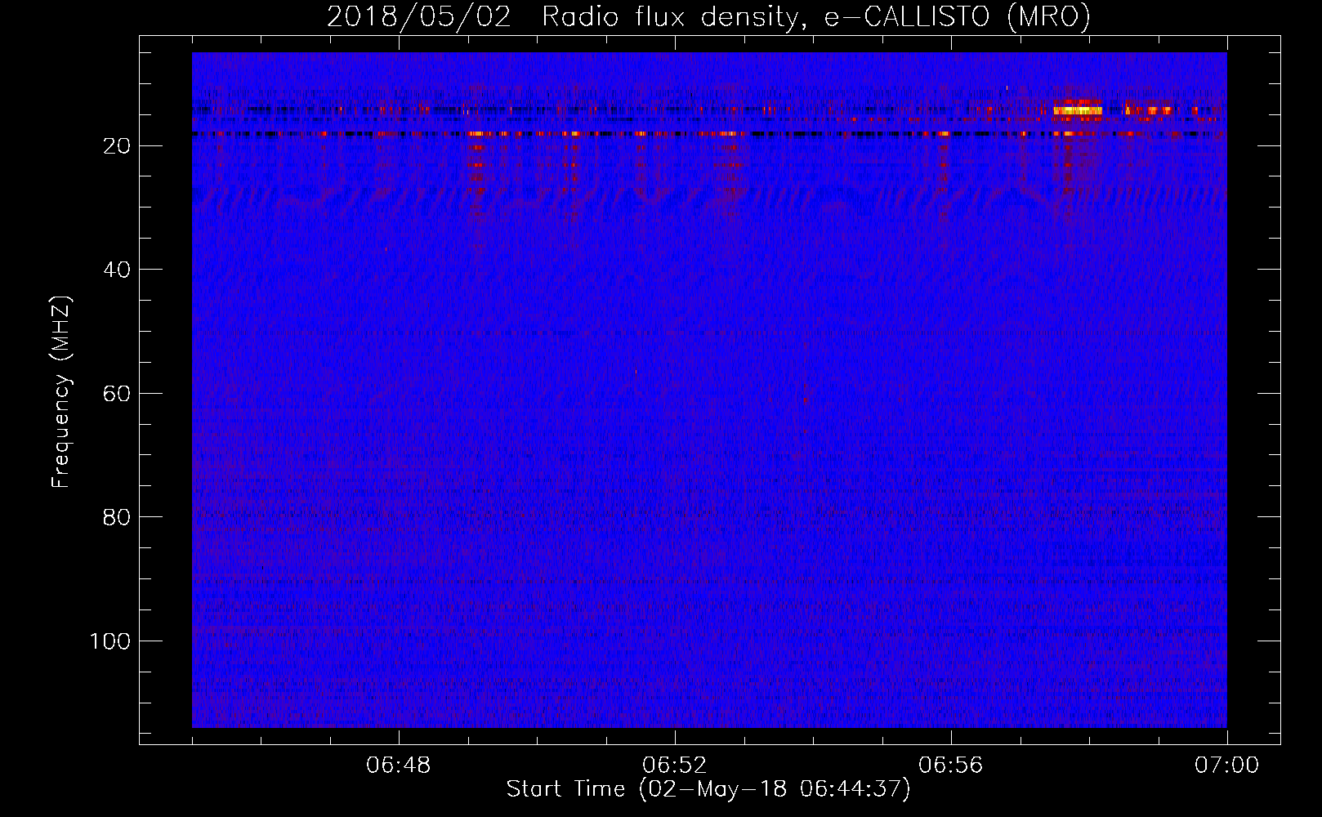1322x817 pixels.
Task: Click the 40 MHz frequency tick label
Action: tap(118, 270)
